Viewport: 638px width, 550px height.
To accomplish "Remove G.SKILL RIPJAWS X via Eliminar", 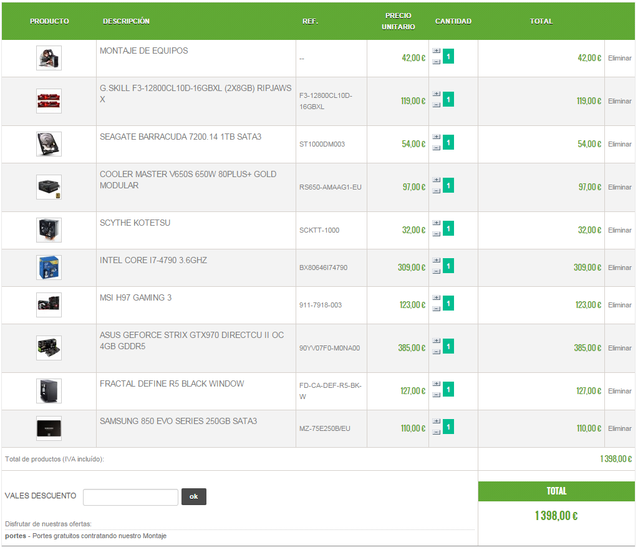I will (x=620, y=101).
